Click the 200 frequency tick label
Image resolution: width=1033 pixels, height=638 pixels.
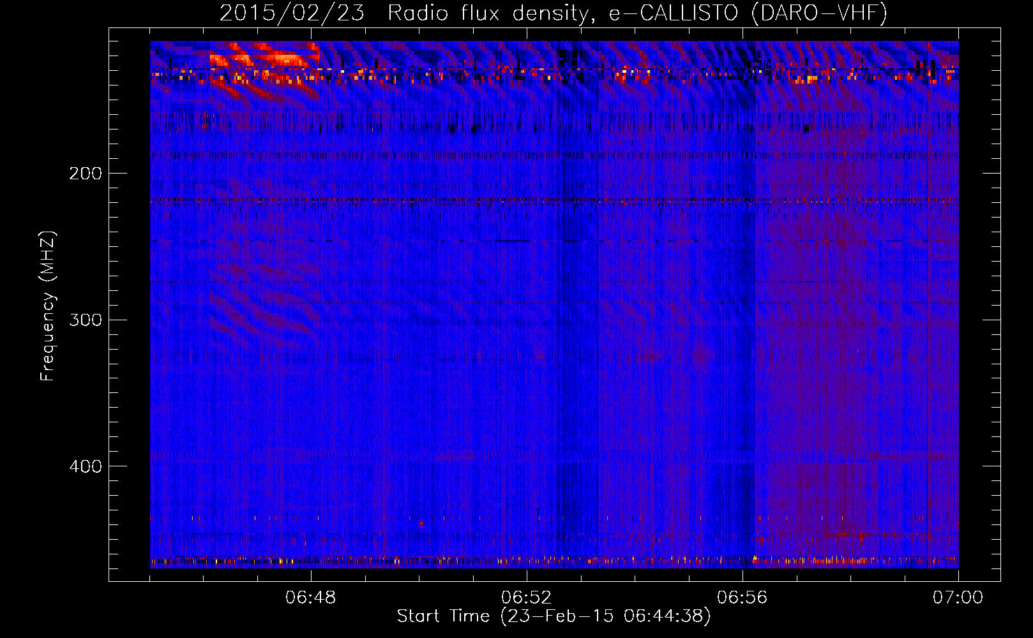(x=86, y=174)
